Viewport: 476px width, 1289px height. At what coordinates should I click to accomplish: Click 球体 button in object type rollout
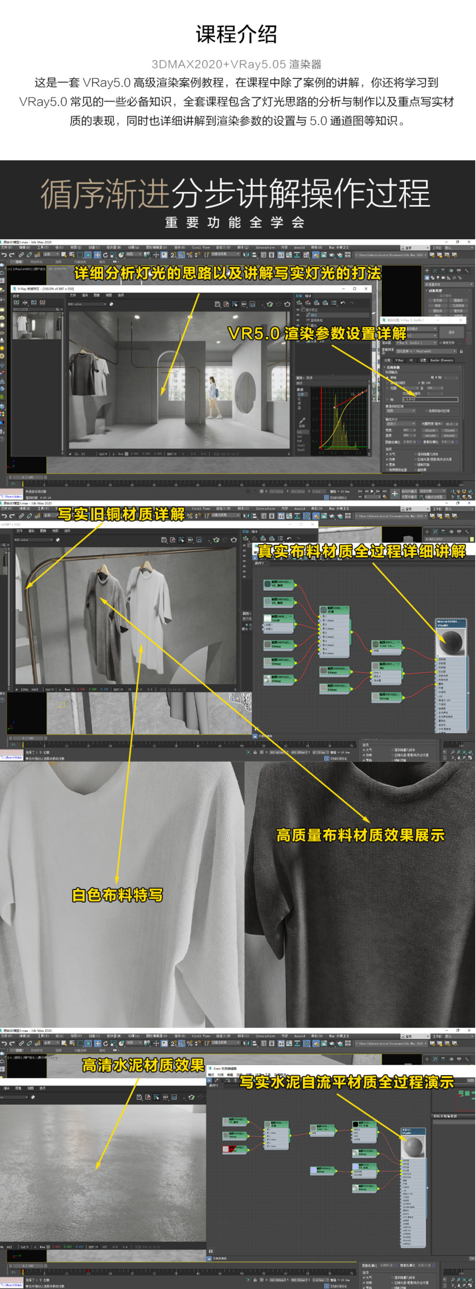[x=437, y=306]
